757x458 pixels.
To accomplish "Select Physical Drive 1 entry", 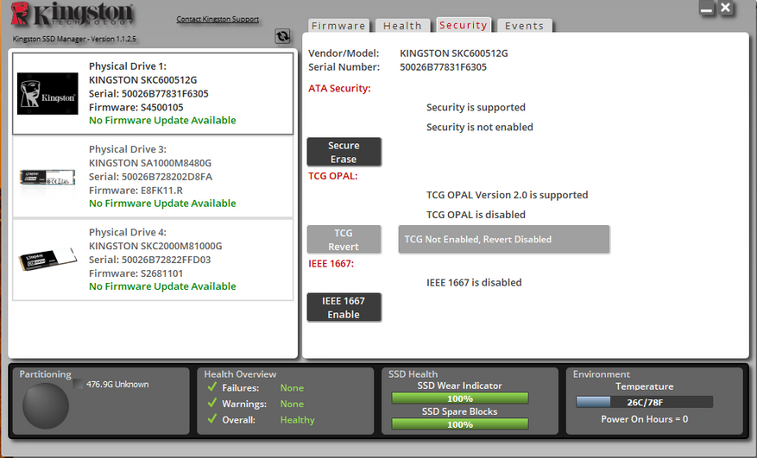I will (x=153, y=94).
